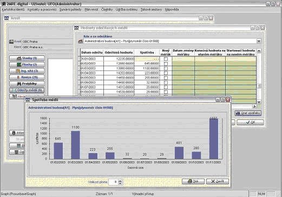Screen dimensions: 282x197
Task: Select the 12235.00000 value cell
Action: point(119,59)
